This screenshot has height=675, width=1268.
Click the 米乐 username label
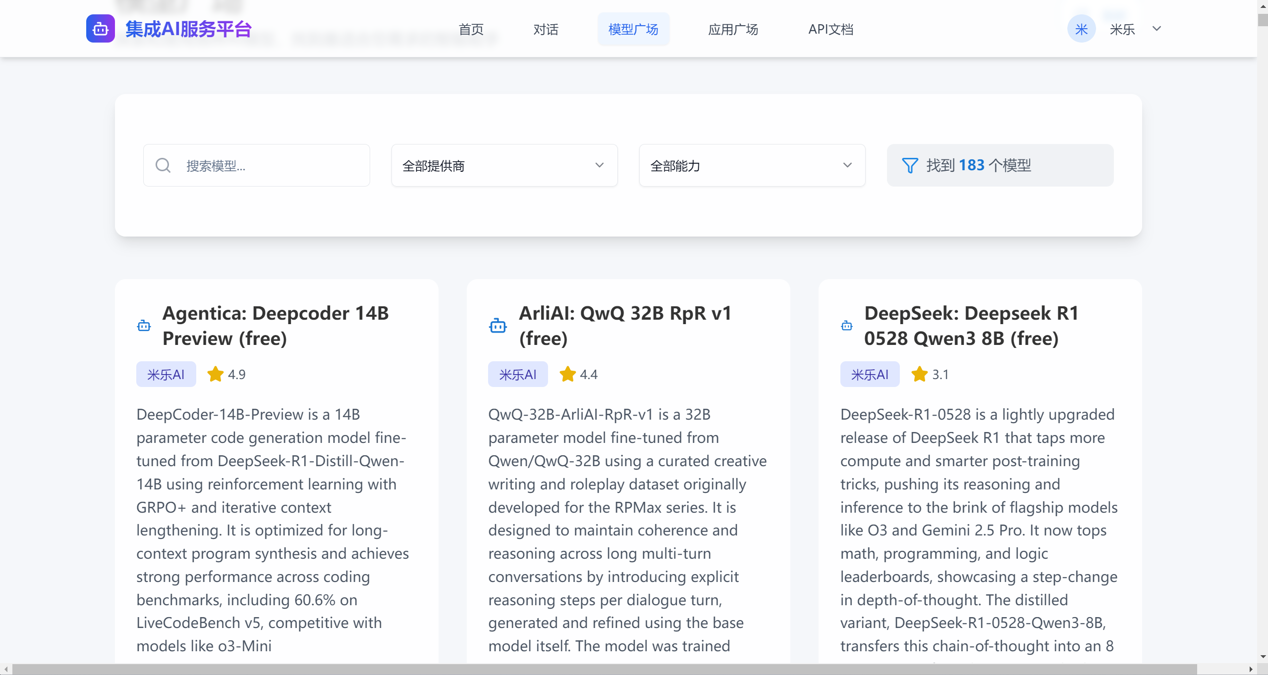1122,29
